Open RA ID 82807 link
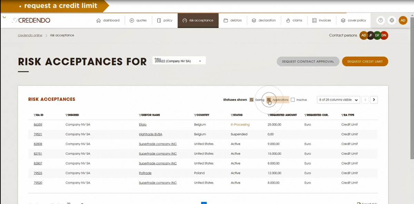The width and height of the screenshot is (414, 204). [x=38, y=163]
